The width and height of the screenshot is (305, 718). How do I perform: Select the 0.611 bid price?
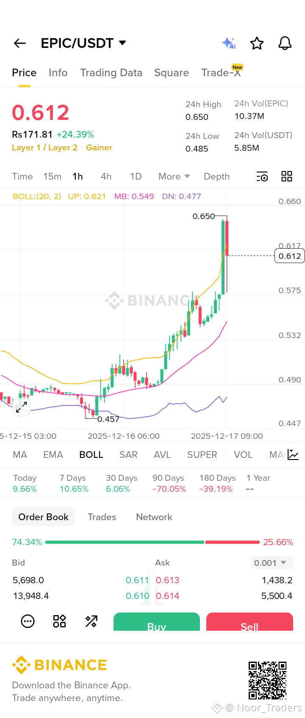(x=137, y=580)
